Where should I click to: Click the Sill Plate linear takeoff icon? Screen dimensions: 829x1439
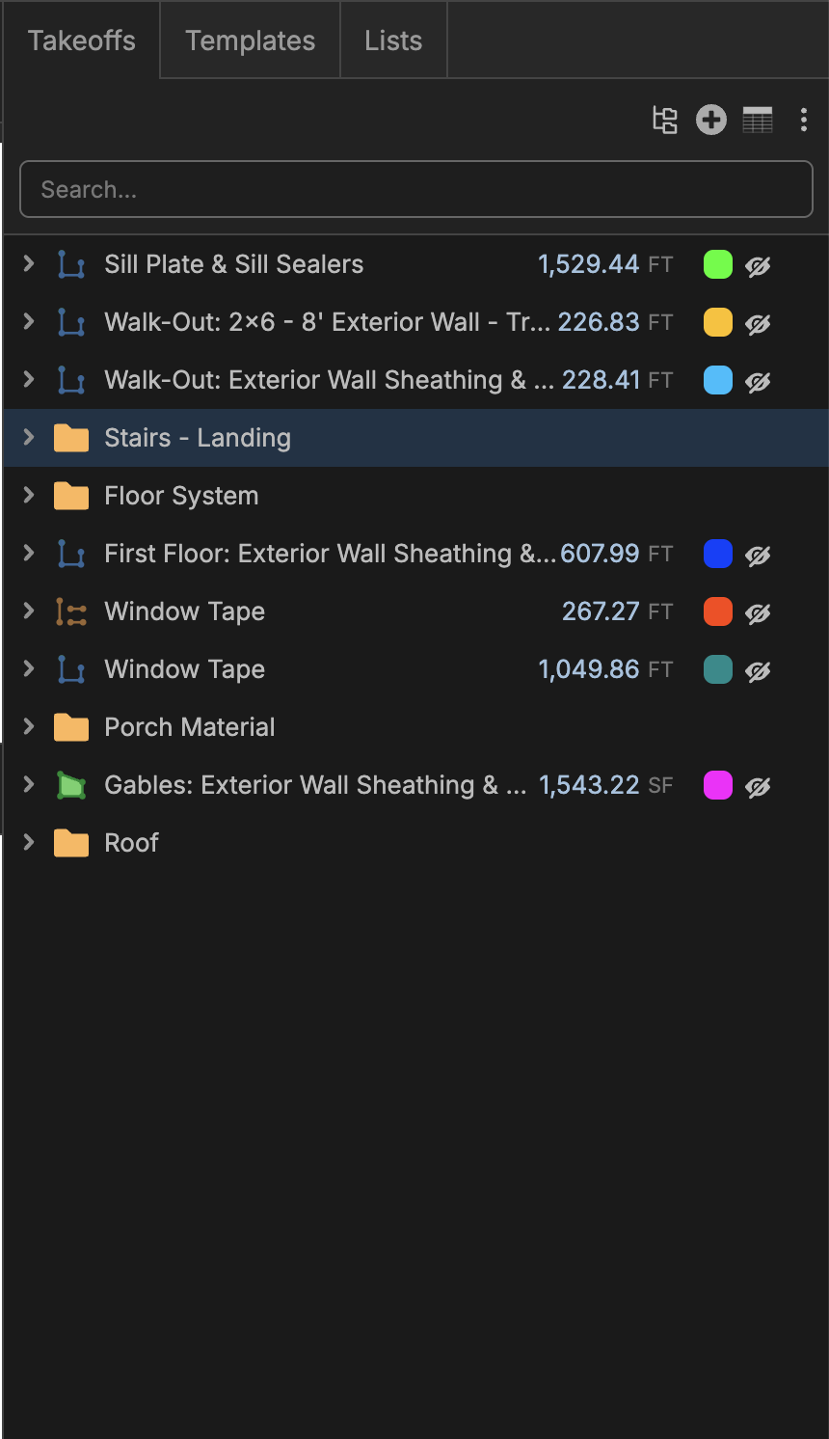pos(71,264)
